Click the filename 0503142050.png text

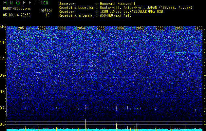tap(17, 9)
